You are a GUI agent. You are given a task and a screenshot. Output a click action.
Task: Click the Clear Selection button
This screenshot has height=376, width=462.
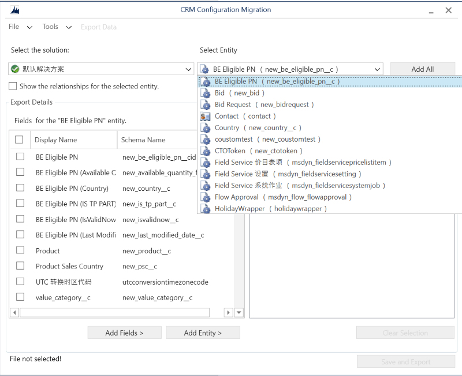coord(405,333)
